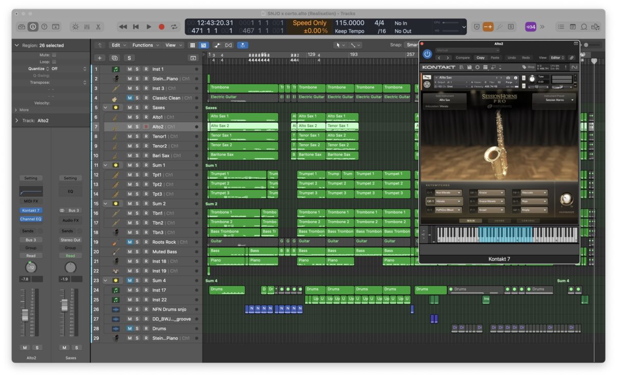This screenshot has width=617, height=377.
Task: Open the Library panel icon
Action: click(22, 27)
